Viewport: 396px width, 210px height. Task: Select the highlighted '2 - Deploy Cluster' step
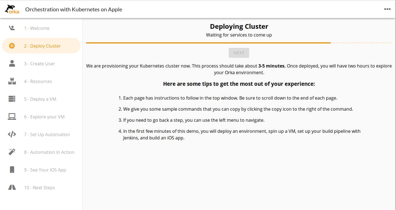tap(42, 46)
